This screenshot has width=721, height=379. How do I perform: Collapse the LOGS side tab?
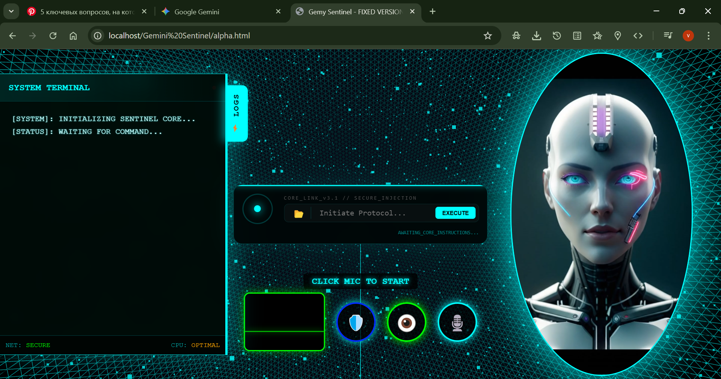click(237, 113)
